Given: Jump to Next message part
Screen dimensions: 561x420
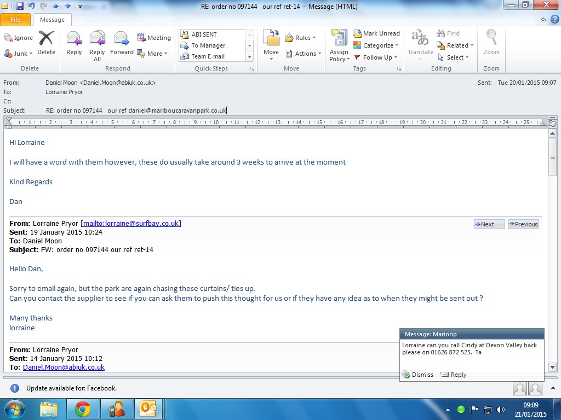Looking at the screenshot, I should tap(489, 224).
